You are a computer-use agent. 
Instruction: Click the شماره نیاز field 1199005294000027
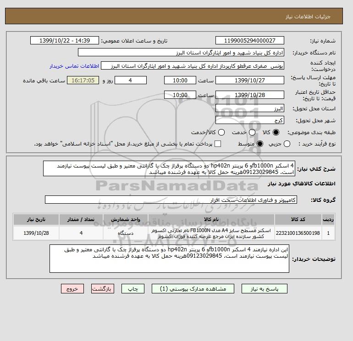pyautogui.click(x=250, y=40)
